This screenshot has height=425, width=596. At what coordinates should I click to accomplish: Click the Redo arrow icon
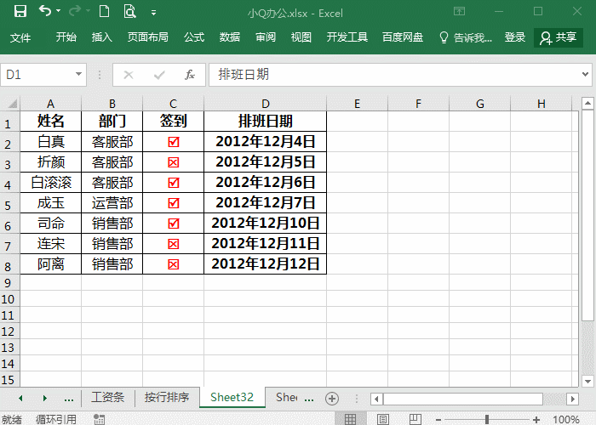[75, 11]
